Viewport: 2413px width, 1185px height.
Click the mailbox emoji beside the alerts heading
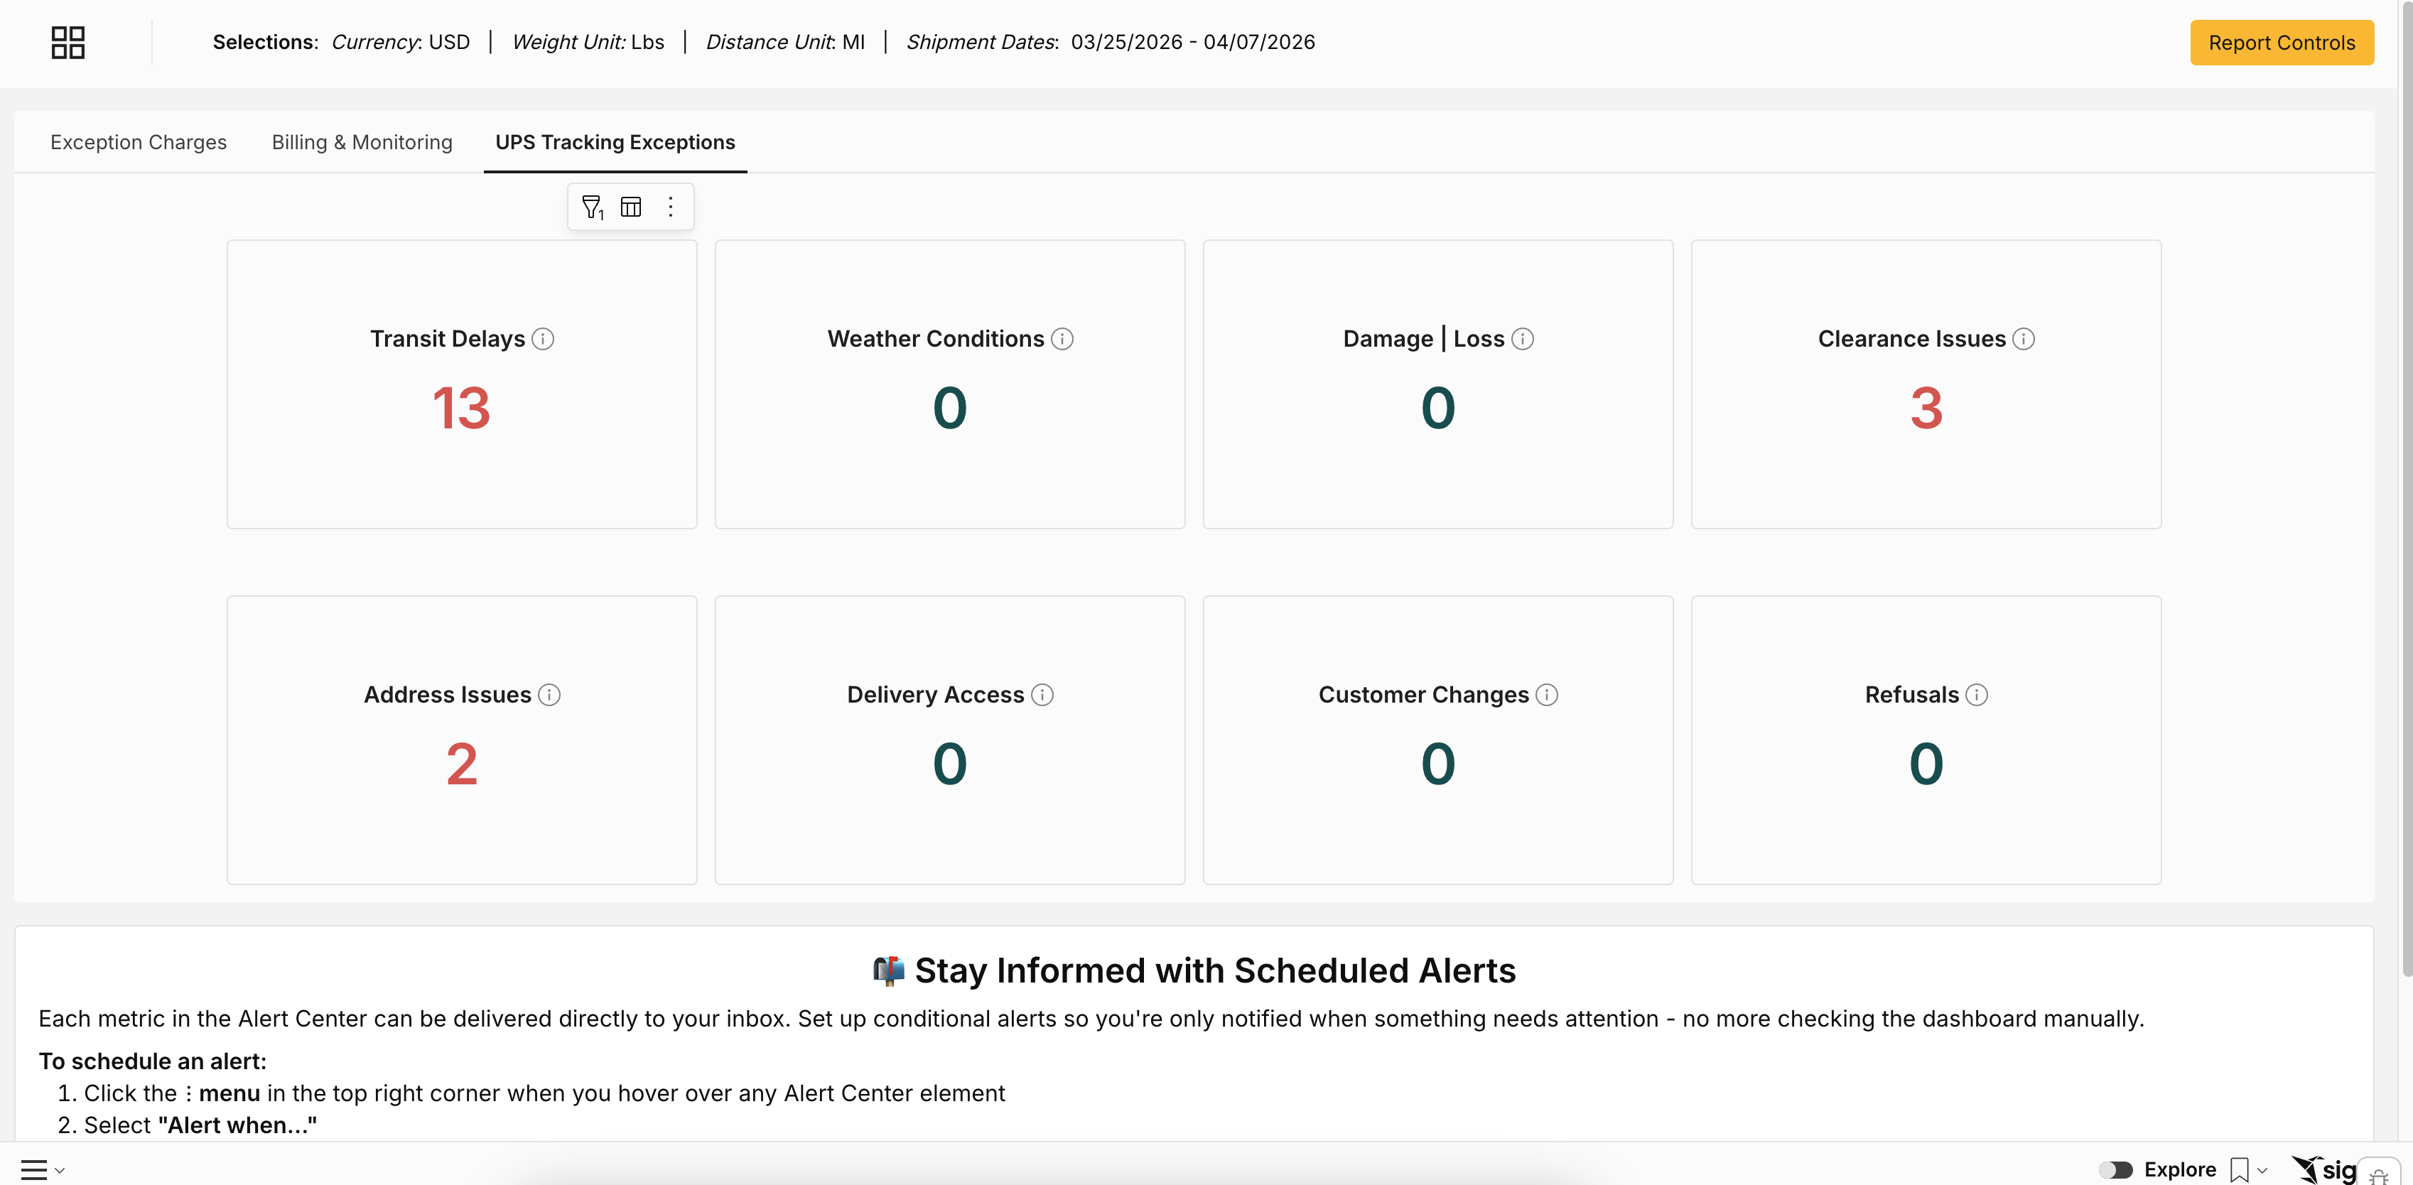coord(888,970)
